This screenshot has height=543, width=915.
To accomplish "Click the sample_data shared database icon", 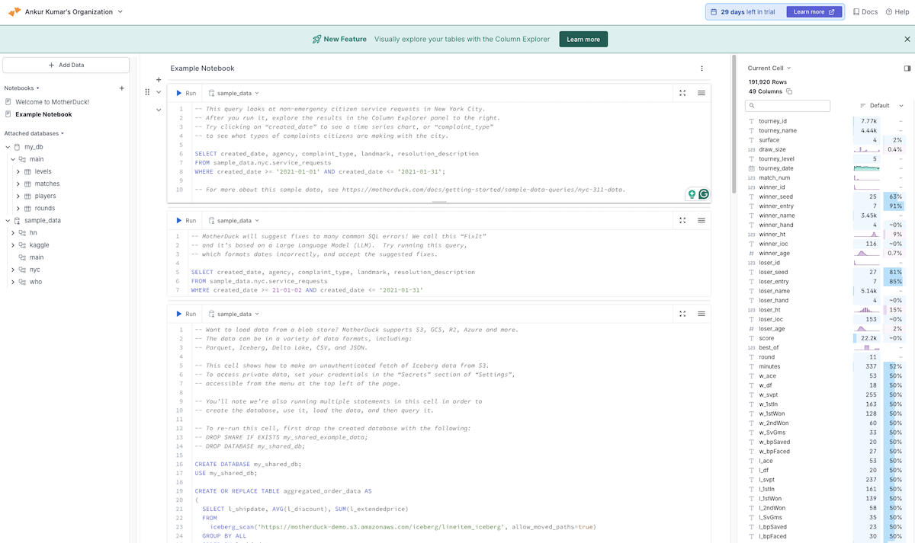I will click(x=18, y=220).
